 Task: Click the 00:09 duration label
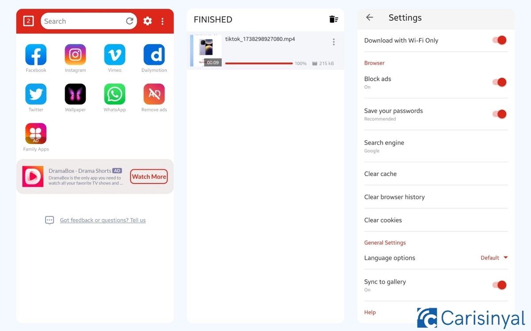click(213, 63)
